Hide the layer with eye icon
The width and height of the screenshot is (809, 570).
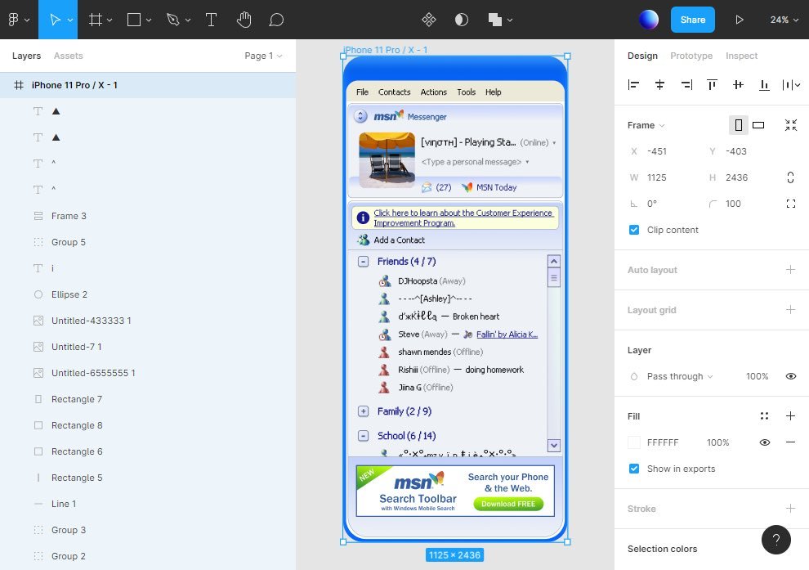(x=790, y=376)
